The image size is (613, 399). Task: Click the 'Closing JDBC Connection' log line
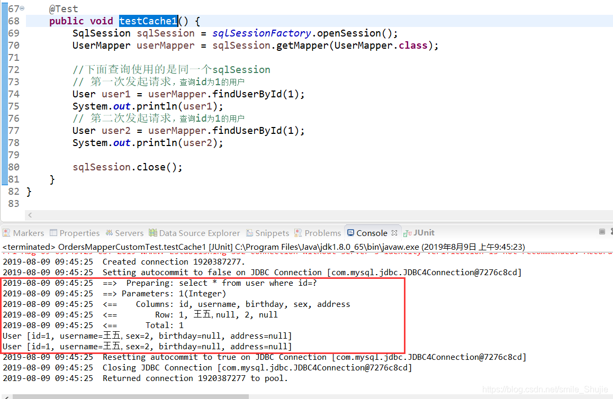coord(208,367)
